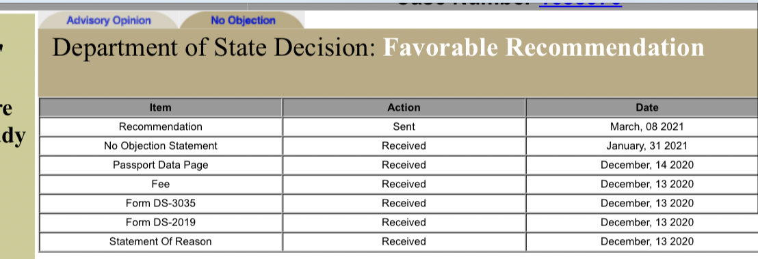
Task: Click the March, 08 2021 date cell
Action: point(646,126)
